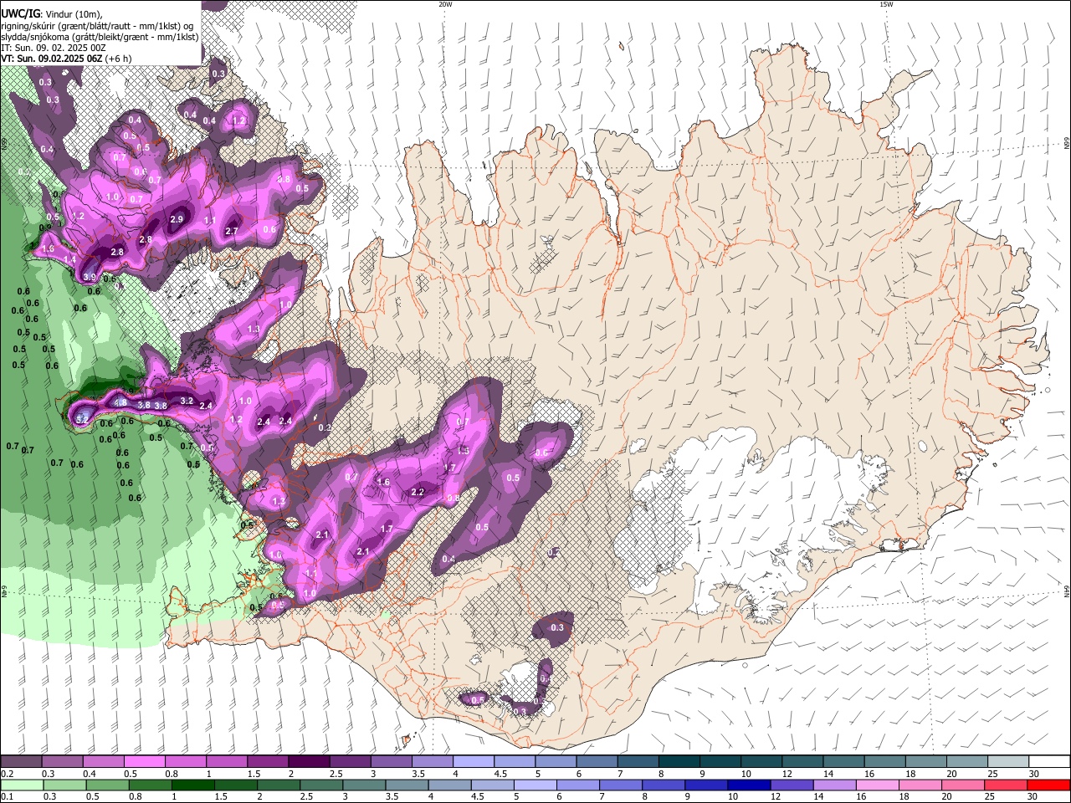Click the '1.5' value on the map

point(464,451)
